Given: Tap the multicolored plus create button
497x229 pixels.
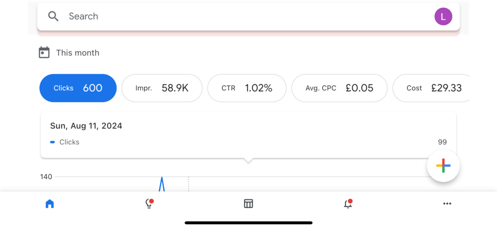Looking at the screenshot, I should (x=443, y=166).
